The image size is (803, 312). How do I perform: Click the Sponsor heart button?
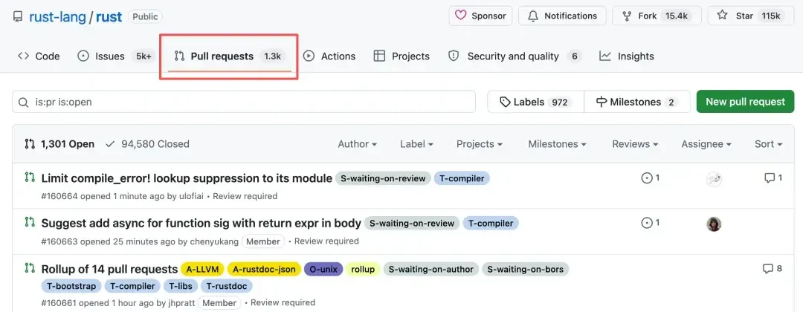click(x=481, y=16)
